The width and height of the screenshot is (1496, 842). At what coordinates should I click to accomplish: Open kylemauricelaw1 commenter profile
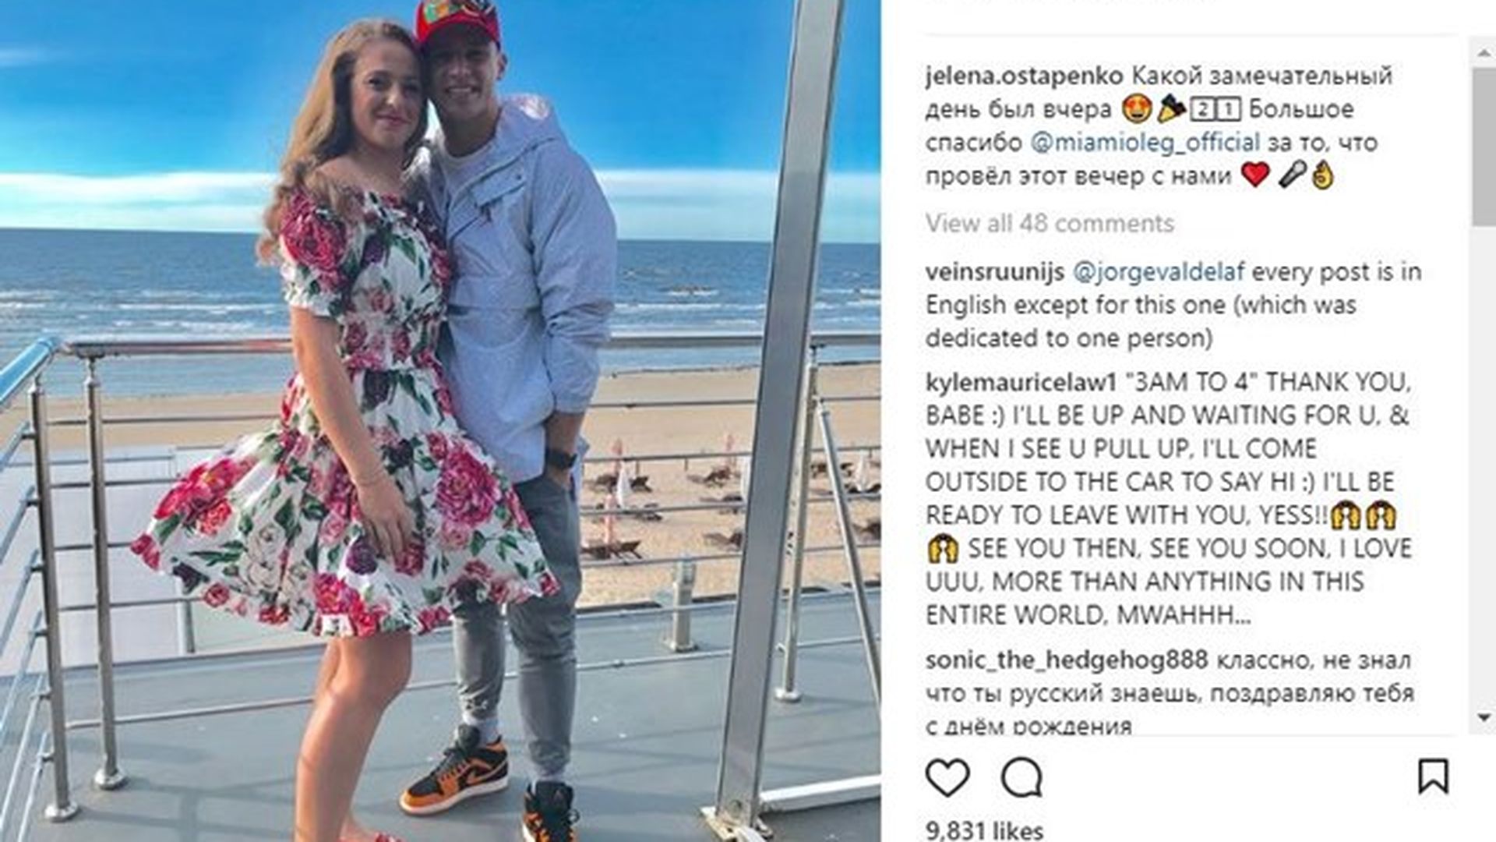(1021, 383)
